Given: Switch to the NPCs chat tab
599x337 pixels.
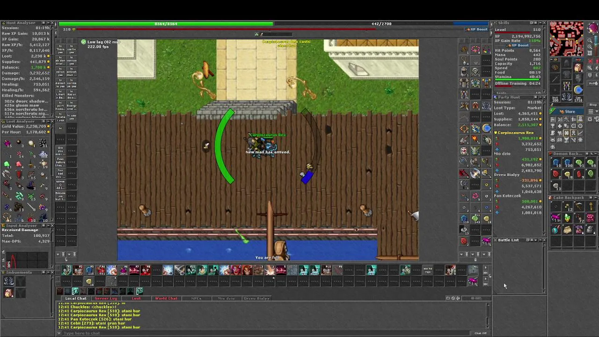Looking at the screenshot, I should click(196, 298).
